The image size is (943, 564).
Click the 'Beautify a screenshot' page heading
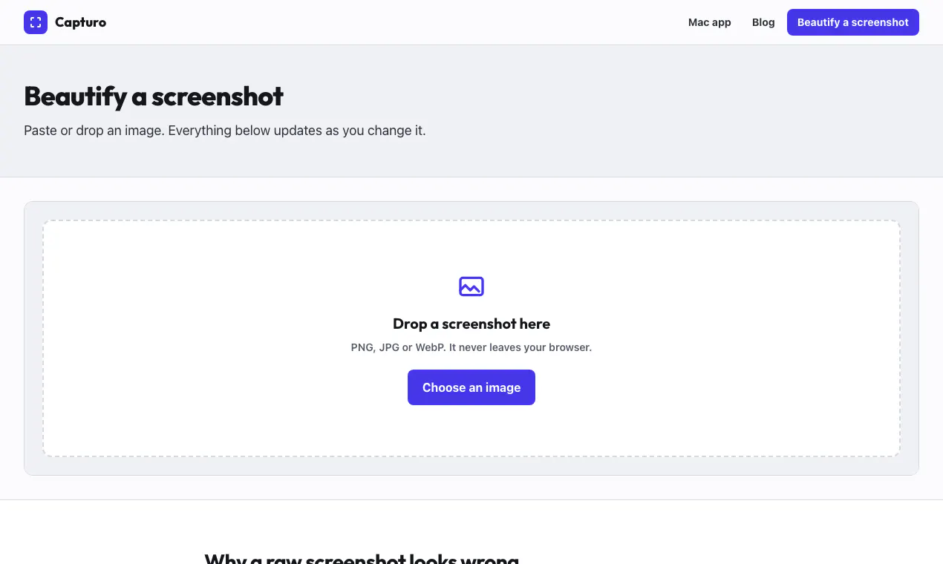pos(154,96)
